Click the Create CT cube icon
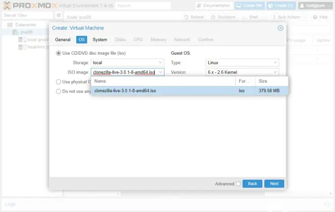Viewport: 335px width, 212px height. point(271,6)
